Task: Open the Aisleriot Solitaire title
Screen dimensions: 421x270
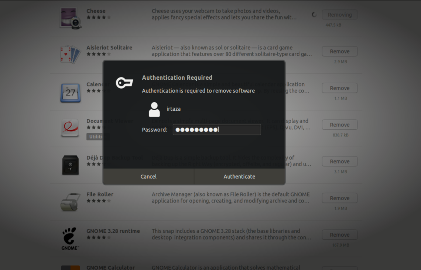Action: tap(109, 48)
